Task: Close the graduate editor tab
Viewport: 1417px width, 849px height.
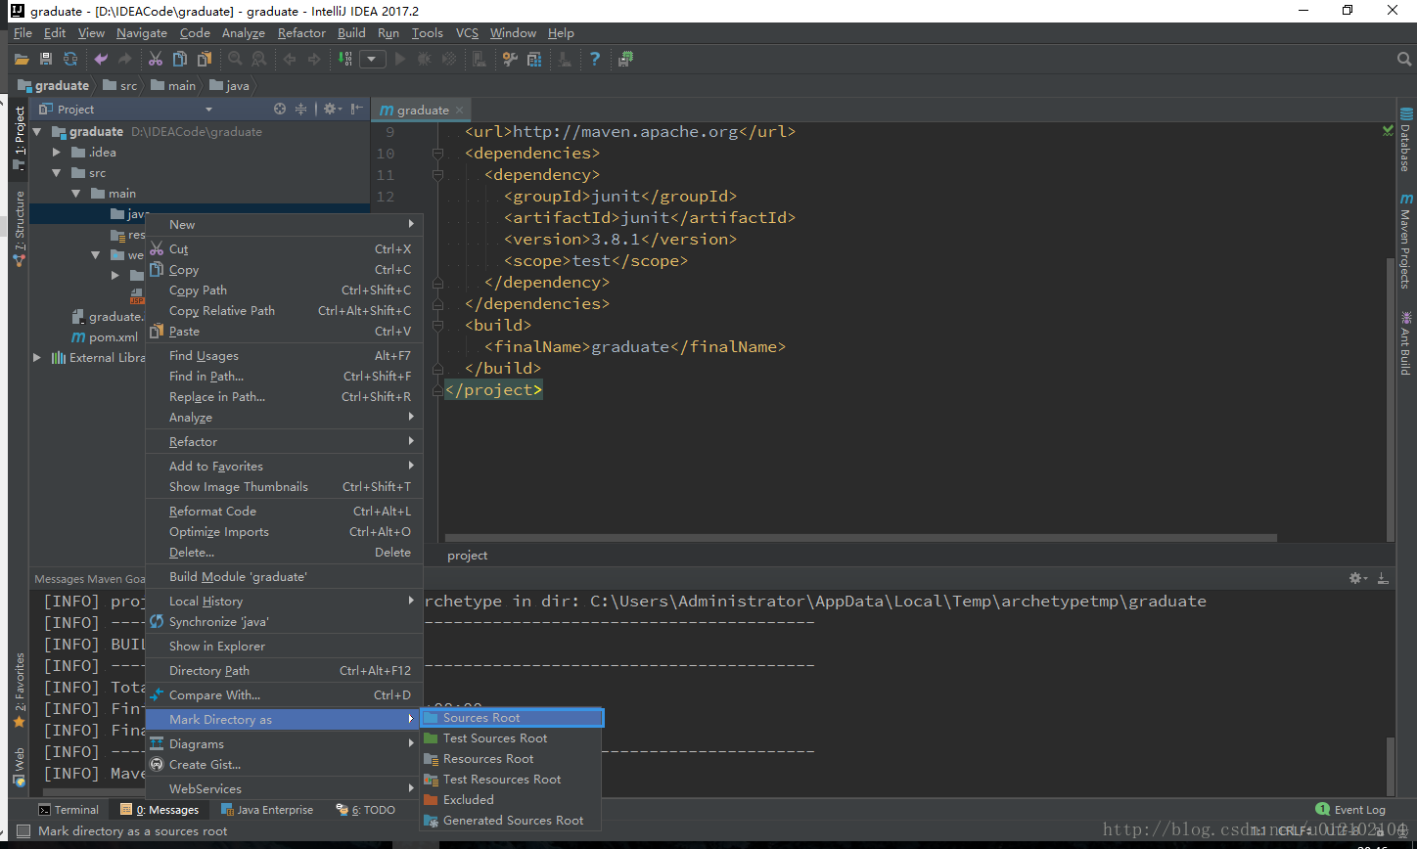Action: (x=460, y=111)
